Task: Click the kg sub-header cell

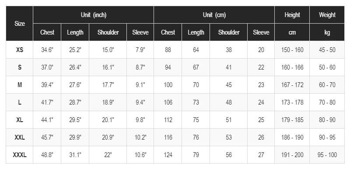Action: [x=327, y=32]
